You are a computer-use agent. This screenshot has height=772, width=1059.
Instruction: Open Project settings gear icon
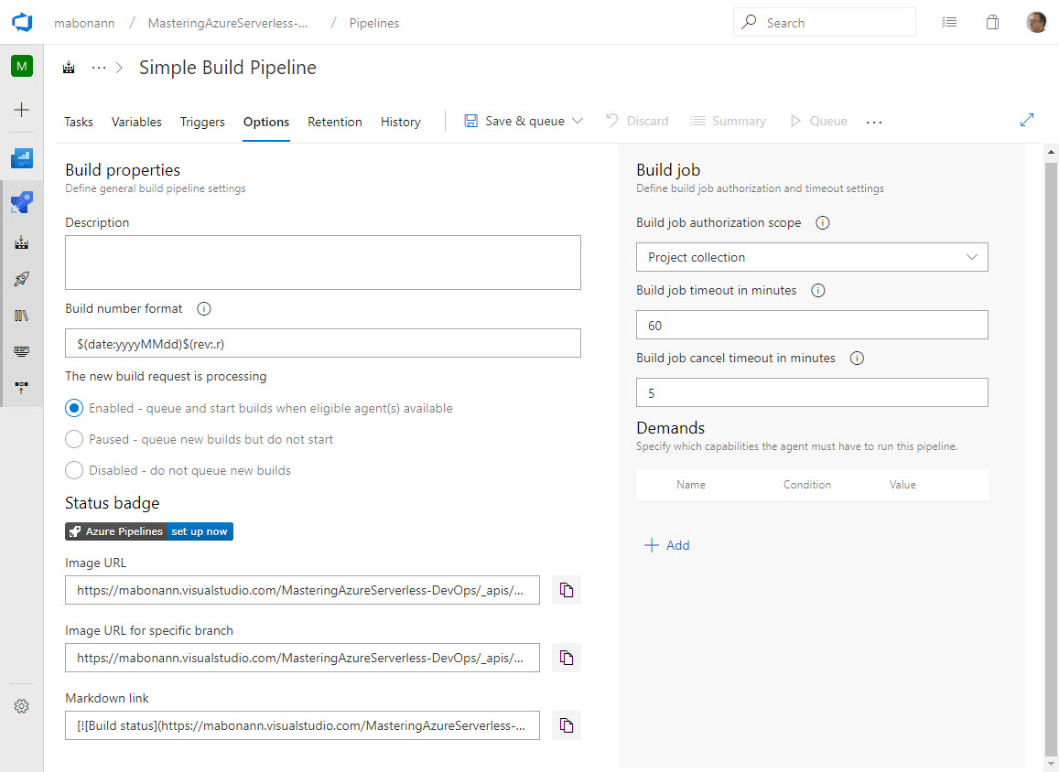point(22,706)
